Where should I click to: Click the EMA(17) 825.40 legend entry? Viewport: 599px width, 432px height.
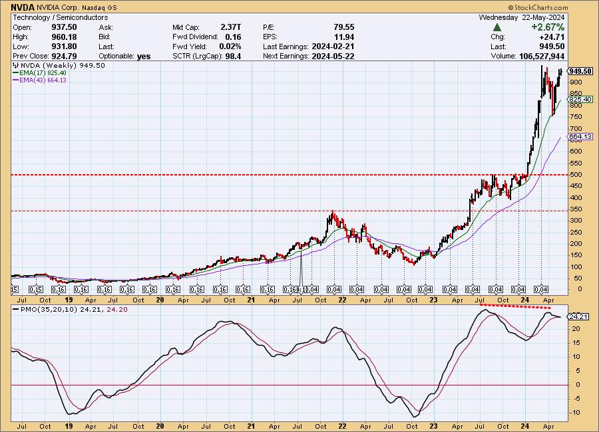39,73
